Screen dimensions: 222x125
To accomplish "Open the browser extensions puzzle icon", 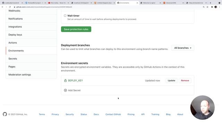I will [x=212, y=7].
